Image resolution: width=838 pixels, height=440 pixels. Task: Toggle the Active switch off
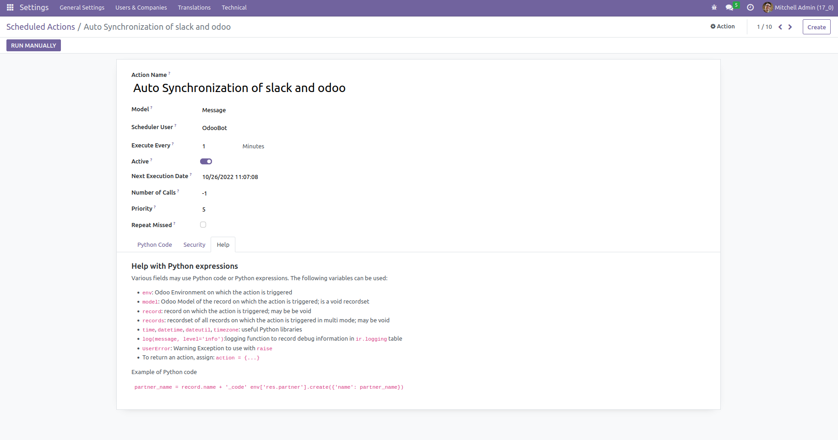tap(206, 161)
